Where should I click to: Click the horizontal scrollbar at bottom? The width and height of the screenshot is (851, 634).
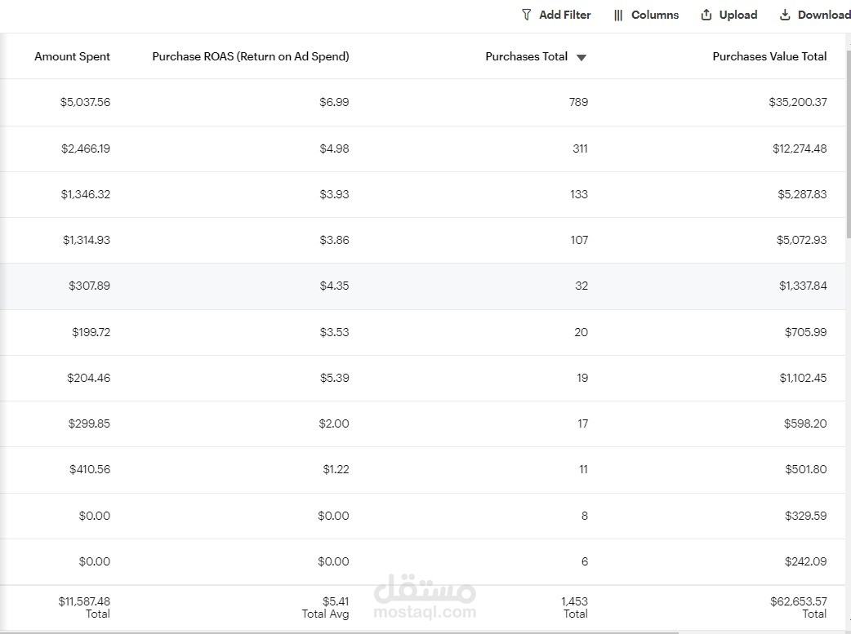click(x=339, y=632)
